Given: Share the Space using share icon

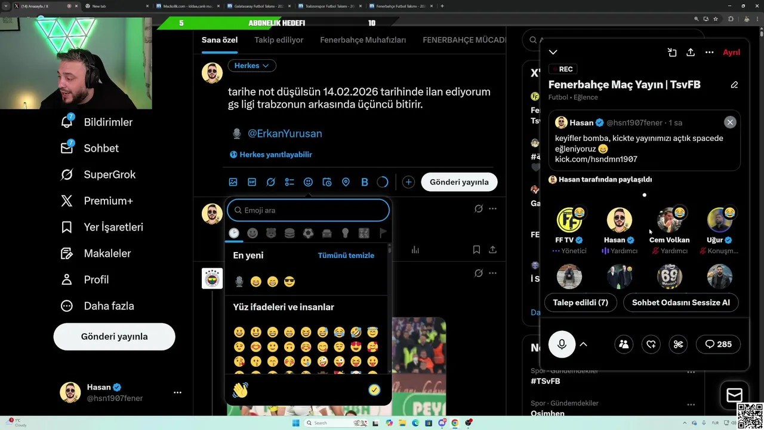Looking at the screenshot, I should pos(691,53).
